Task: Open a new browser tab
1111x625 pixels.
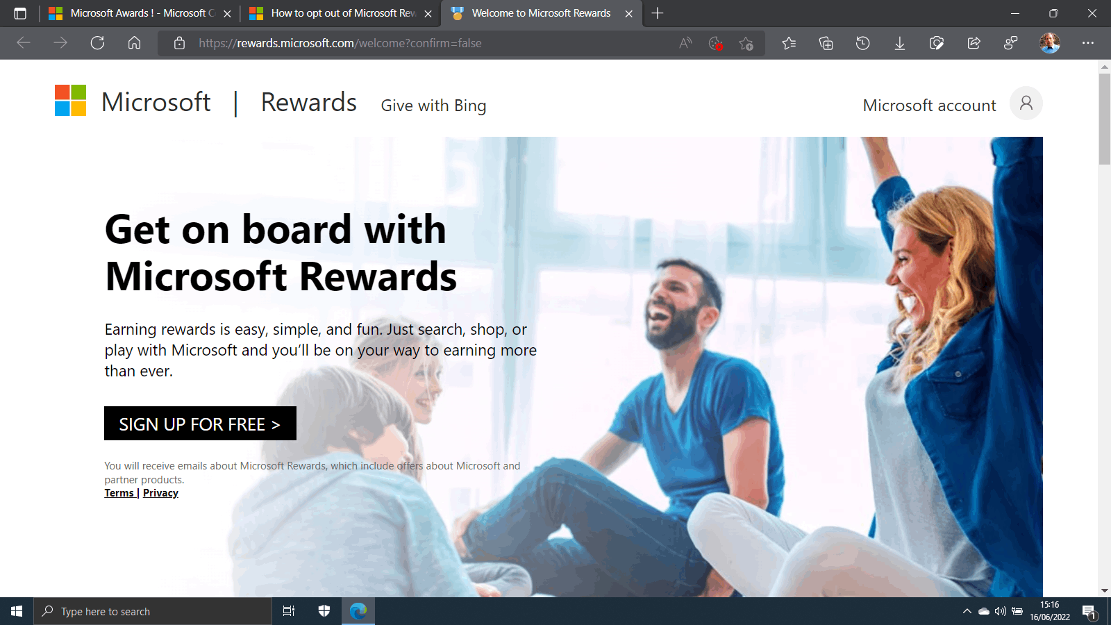Action: tap(658, 13)
